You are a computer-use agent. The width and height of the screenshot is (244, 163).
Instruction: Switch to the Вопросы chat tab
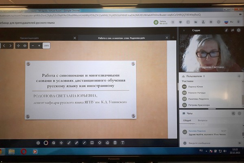pos(202,121)
